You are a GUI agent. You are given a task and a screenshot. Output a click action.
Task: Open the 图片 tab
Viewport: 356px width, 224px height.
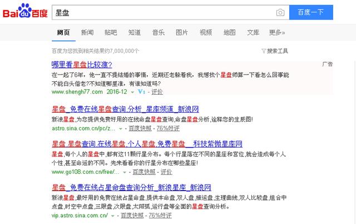182,32
